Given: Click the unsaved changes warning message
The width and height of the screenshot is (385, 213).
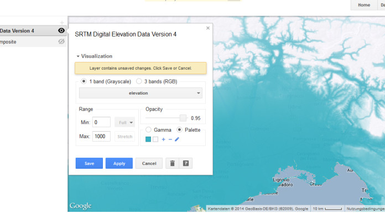Looking at the screenshot, I should [x=141, y=68].
